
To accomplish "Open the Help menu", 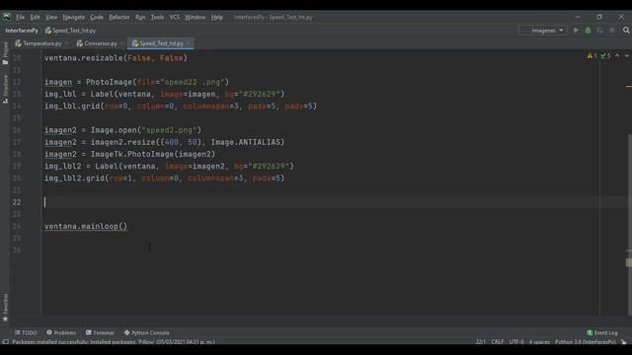I will (217, 18).
